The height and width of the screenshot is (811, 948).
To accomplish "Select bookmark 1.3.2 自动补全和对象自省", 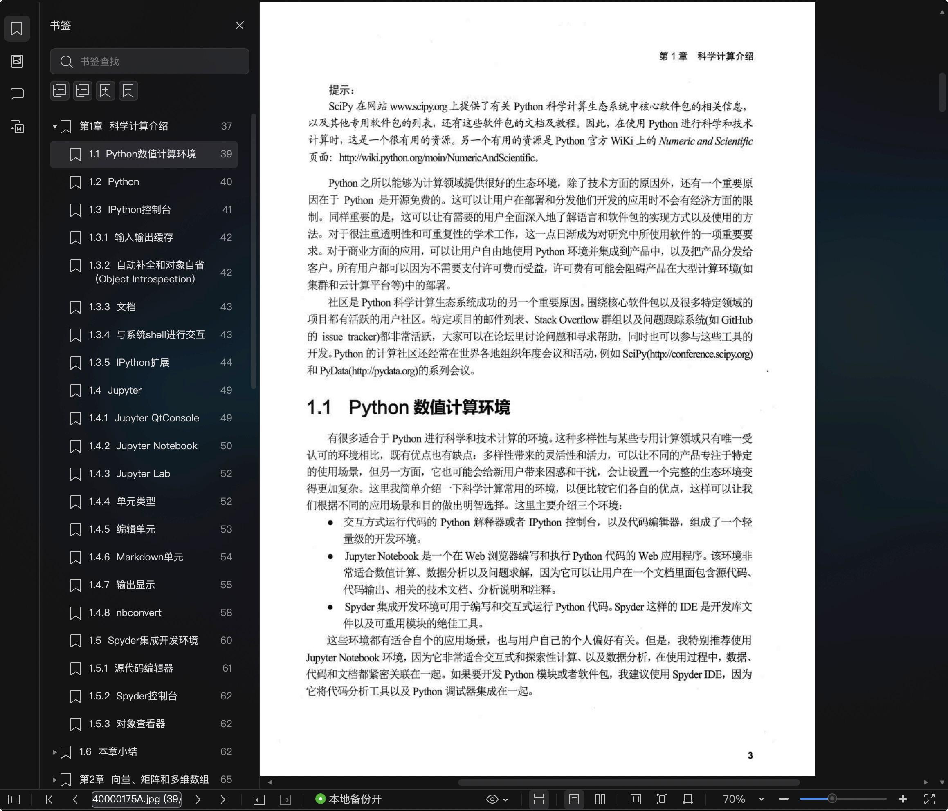I will (x=144, y=272).
